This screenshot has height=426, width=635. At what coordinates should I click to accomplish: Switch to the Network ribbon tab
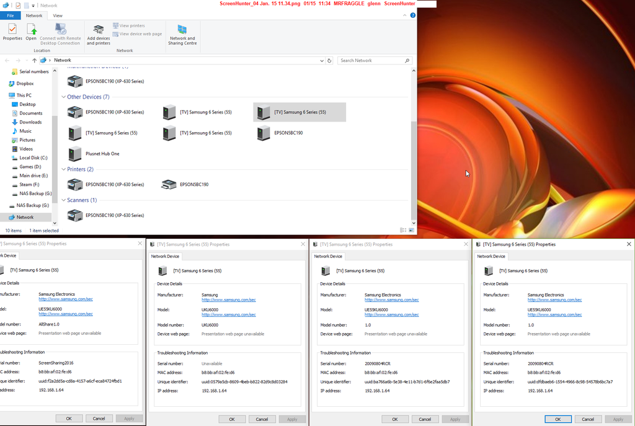pyautogui.click(x=34, y=16)
